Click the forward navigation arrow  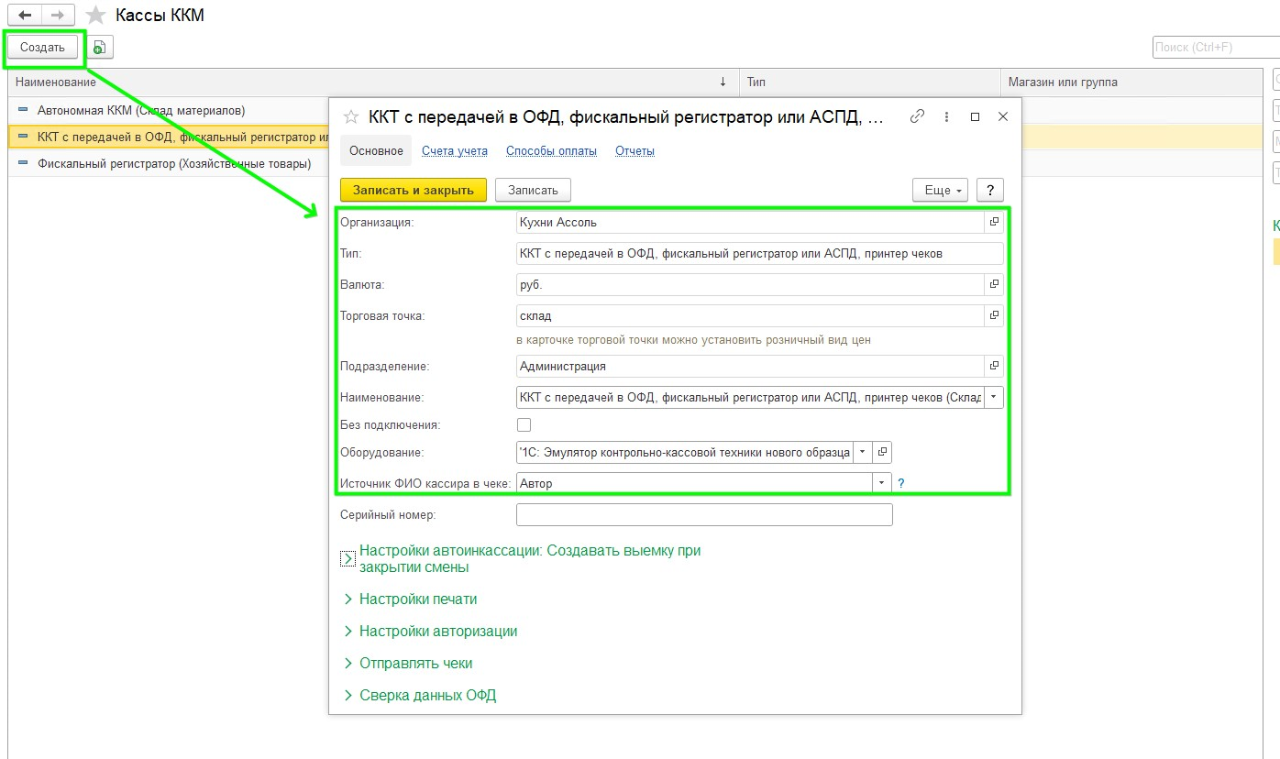(x=57, y=16)
